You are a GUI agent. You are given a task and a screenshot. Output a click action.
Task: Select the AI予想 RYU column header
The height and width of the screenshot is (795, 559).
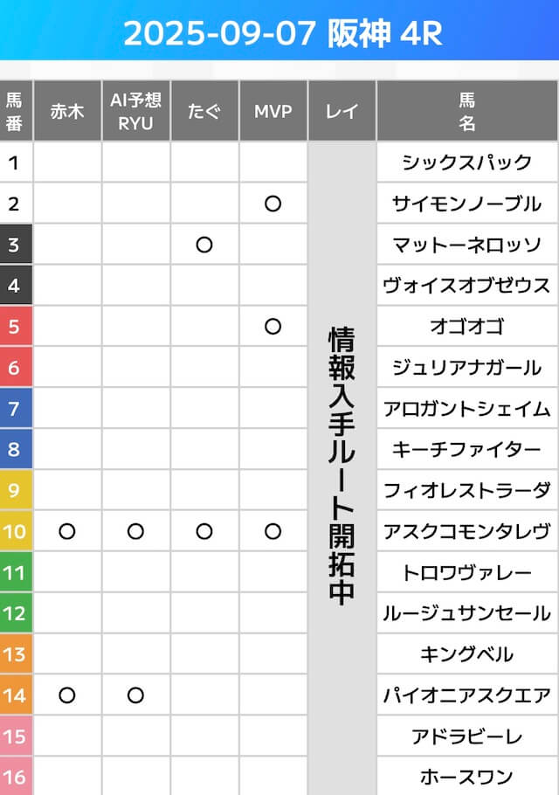point(135,111)
